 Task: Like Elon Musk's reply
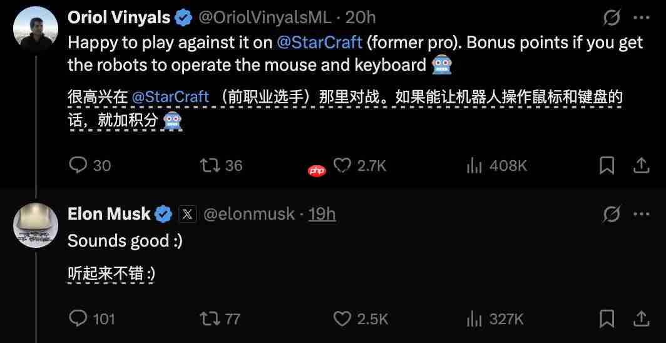342,319
